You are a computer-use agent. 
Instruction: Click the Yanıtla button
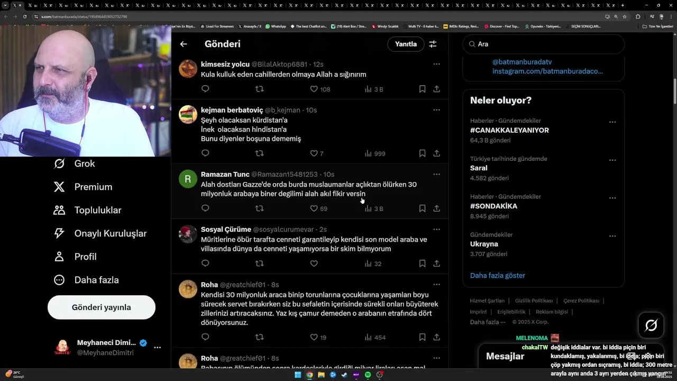tap(406, 44)
